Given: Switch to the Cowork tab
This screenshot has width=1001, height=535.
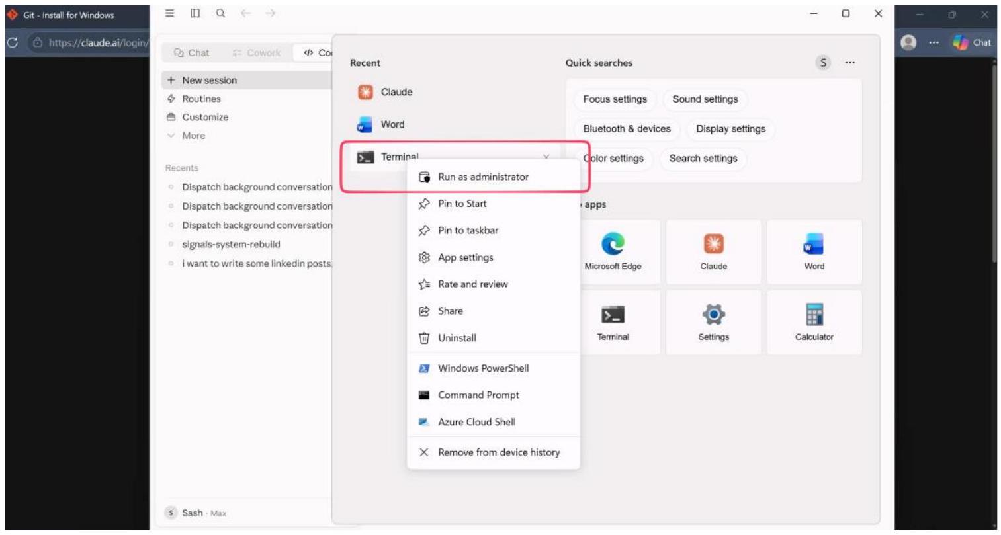Looking at the screenshot, I should pyautogui.click(x=257, y=53).
